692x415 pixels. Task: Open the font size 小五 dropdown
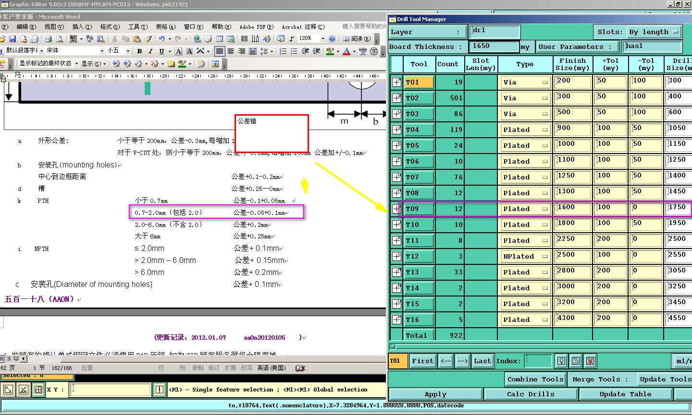coord(128,51)
